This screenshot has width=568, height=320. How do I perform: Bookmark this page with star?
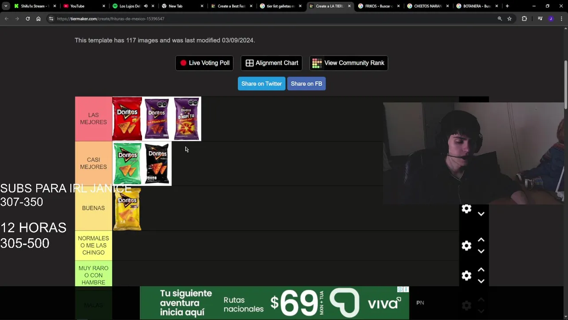point(509,19)
